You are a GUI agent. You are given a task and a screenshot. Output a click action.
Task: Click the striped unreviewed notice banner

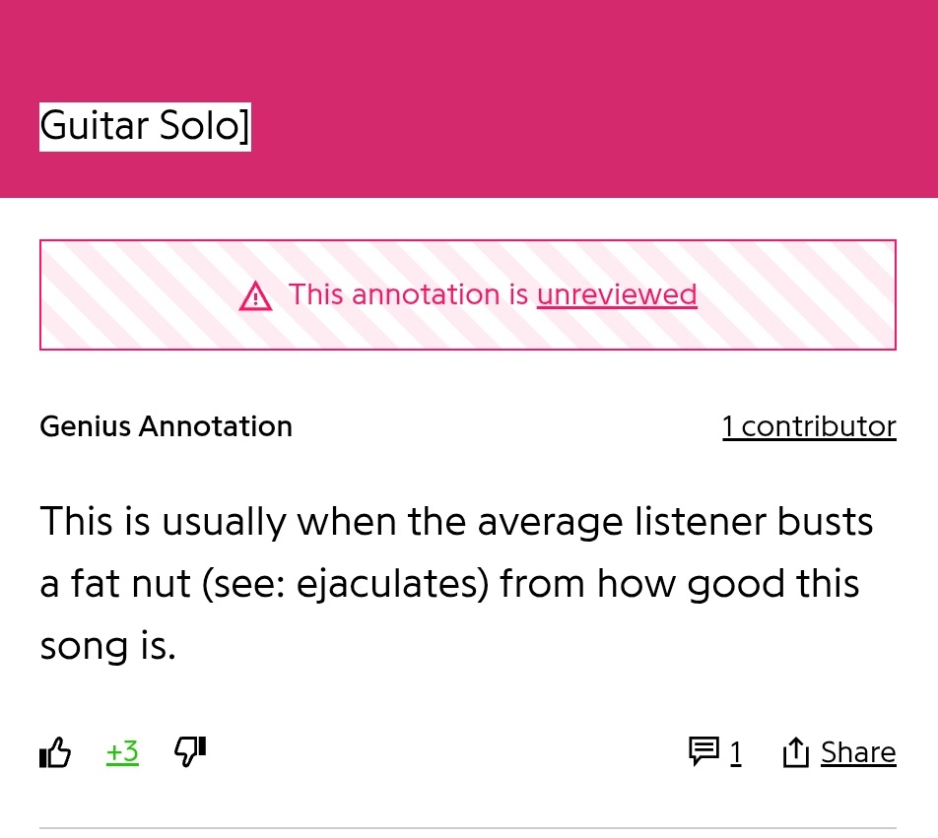pyautogui.click(x=468, y=294)
